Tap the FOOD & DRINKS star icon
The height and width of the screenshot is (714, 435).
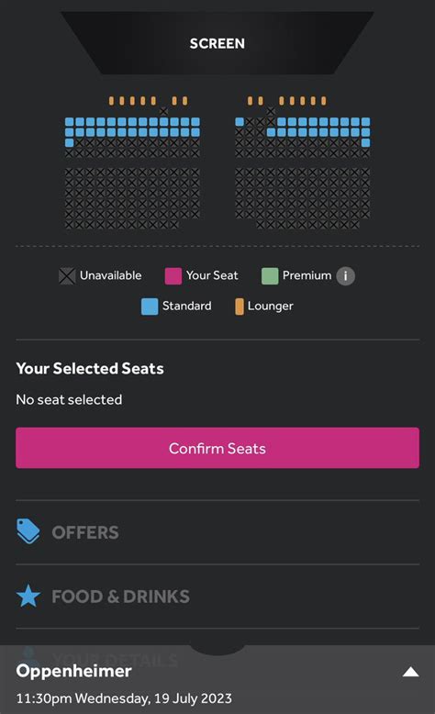(28, 596)
